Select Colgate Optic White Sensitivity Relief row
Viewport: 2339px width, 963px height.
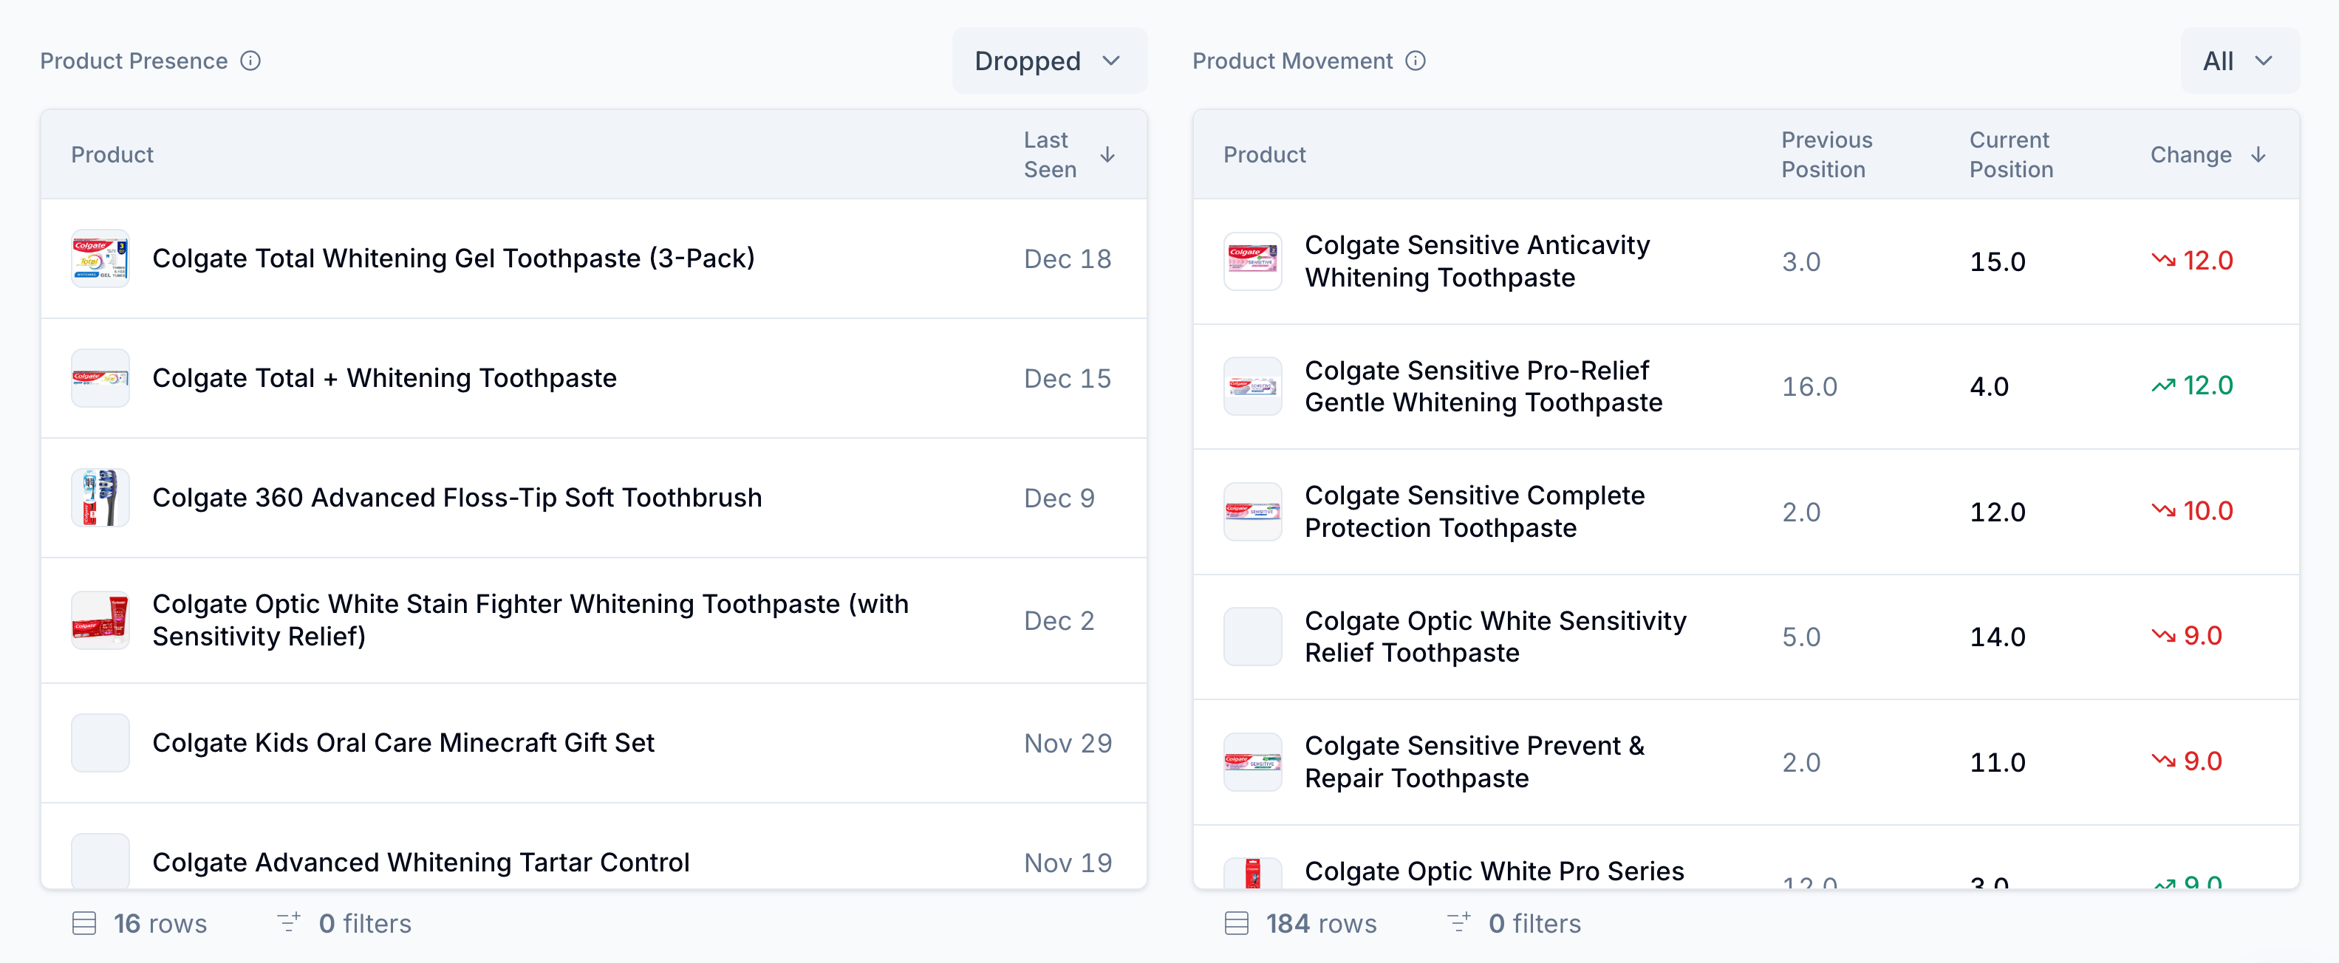pos(1495,637)
